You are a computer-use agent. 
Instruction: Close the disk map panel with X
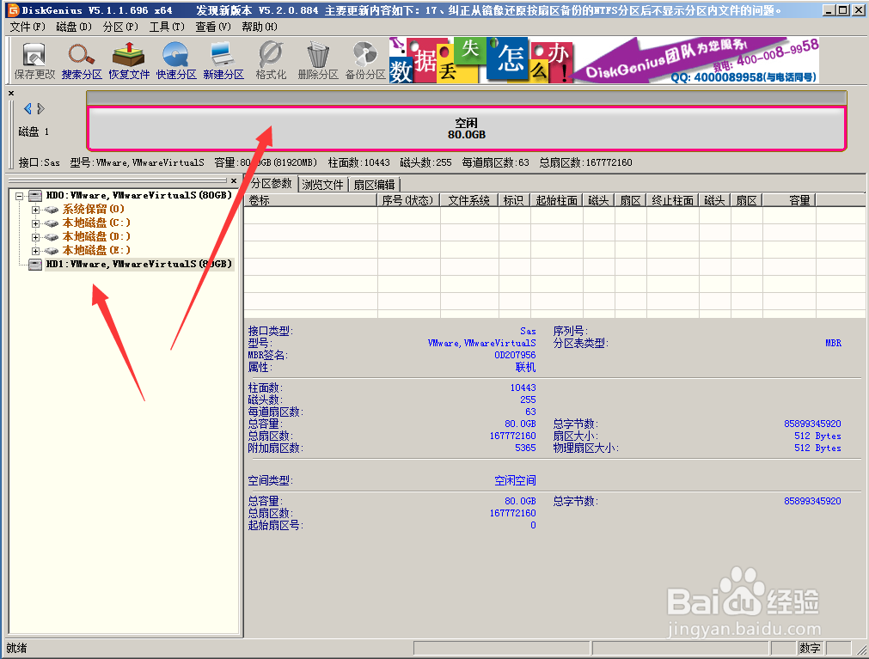tap(11, 93)
